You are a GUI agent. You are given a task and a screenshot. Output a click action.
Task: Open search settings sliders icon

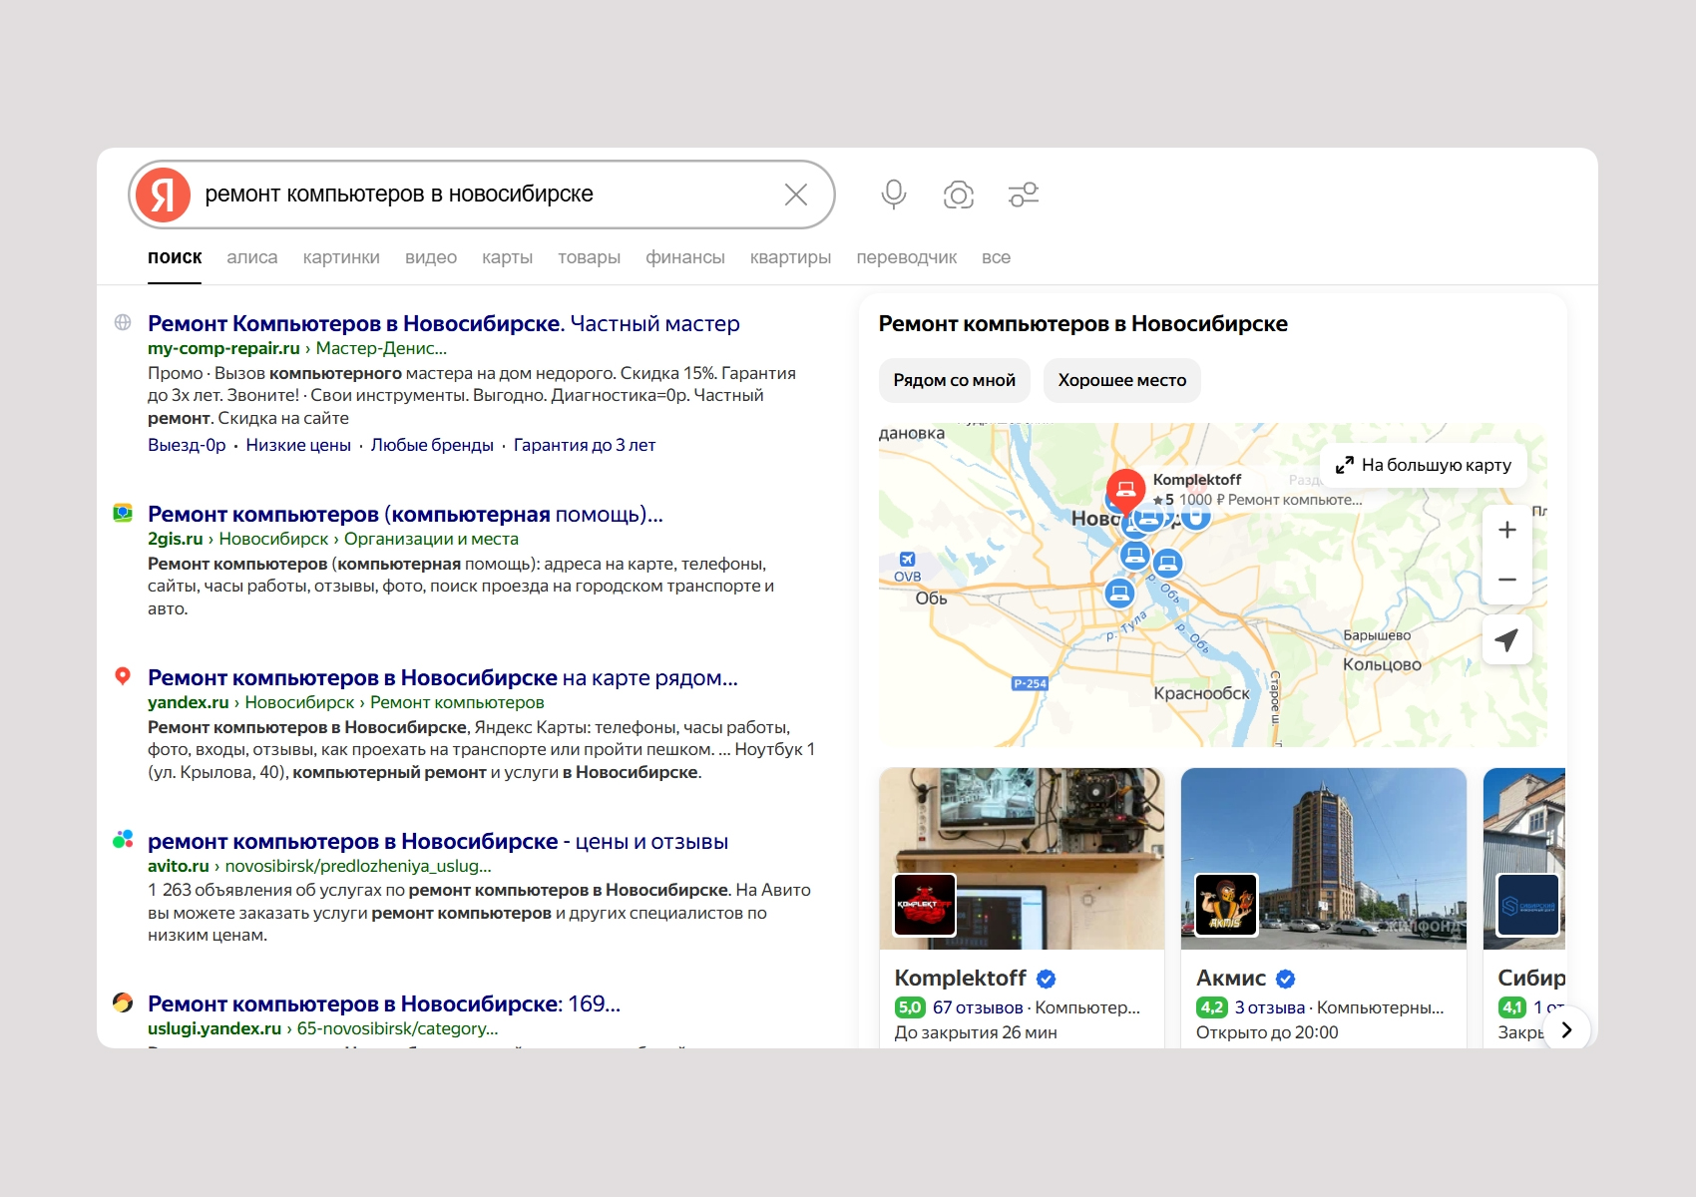[1023, 195]
